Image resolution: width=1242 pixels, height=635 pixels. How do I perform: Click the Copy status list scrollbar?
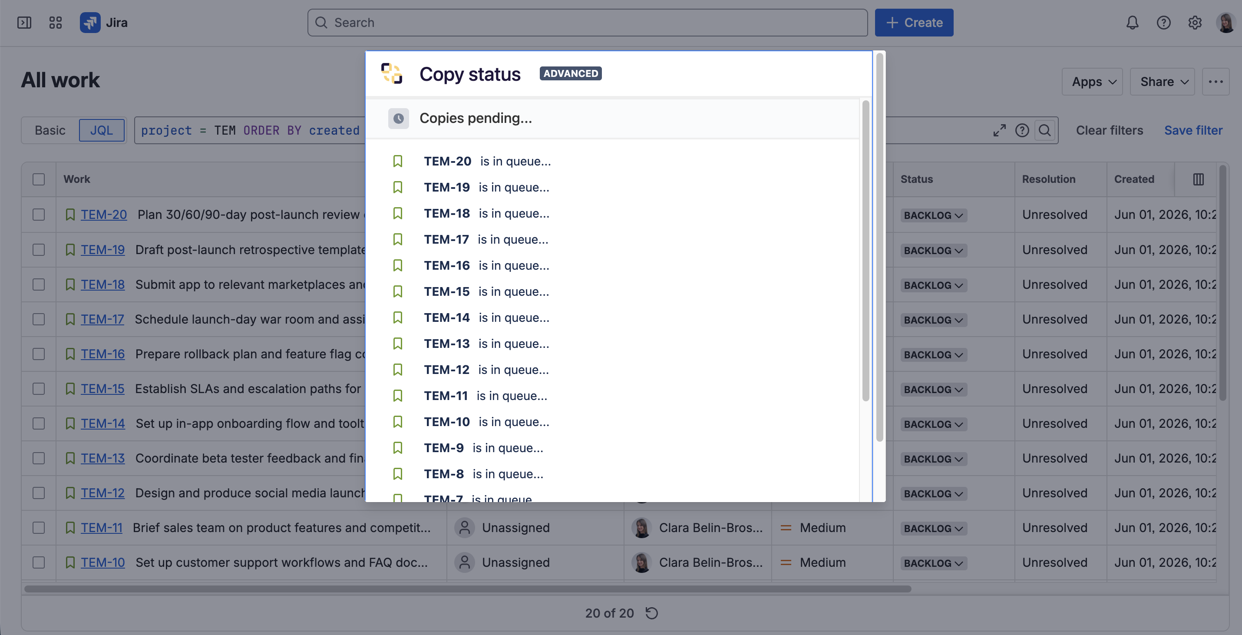pyautogui.click(x=865, y=251)
